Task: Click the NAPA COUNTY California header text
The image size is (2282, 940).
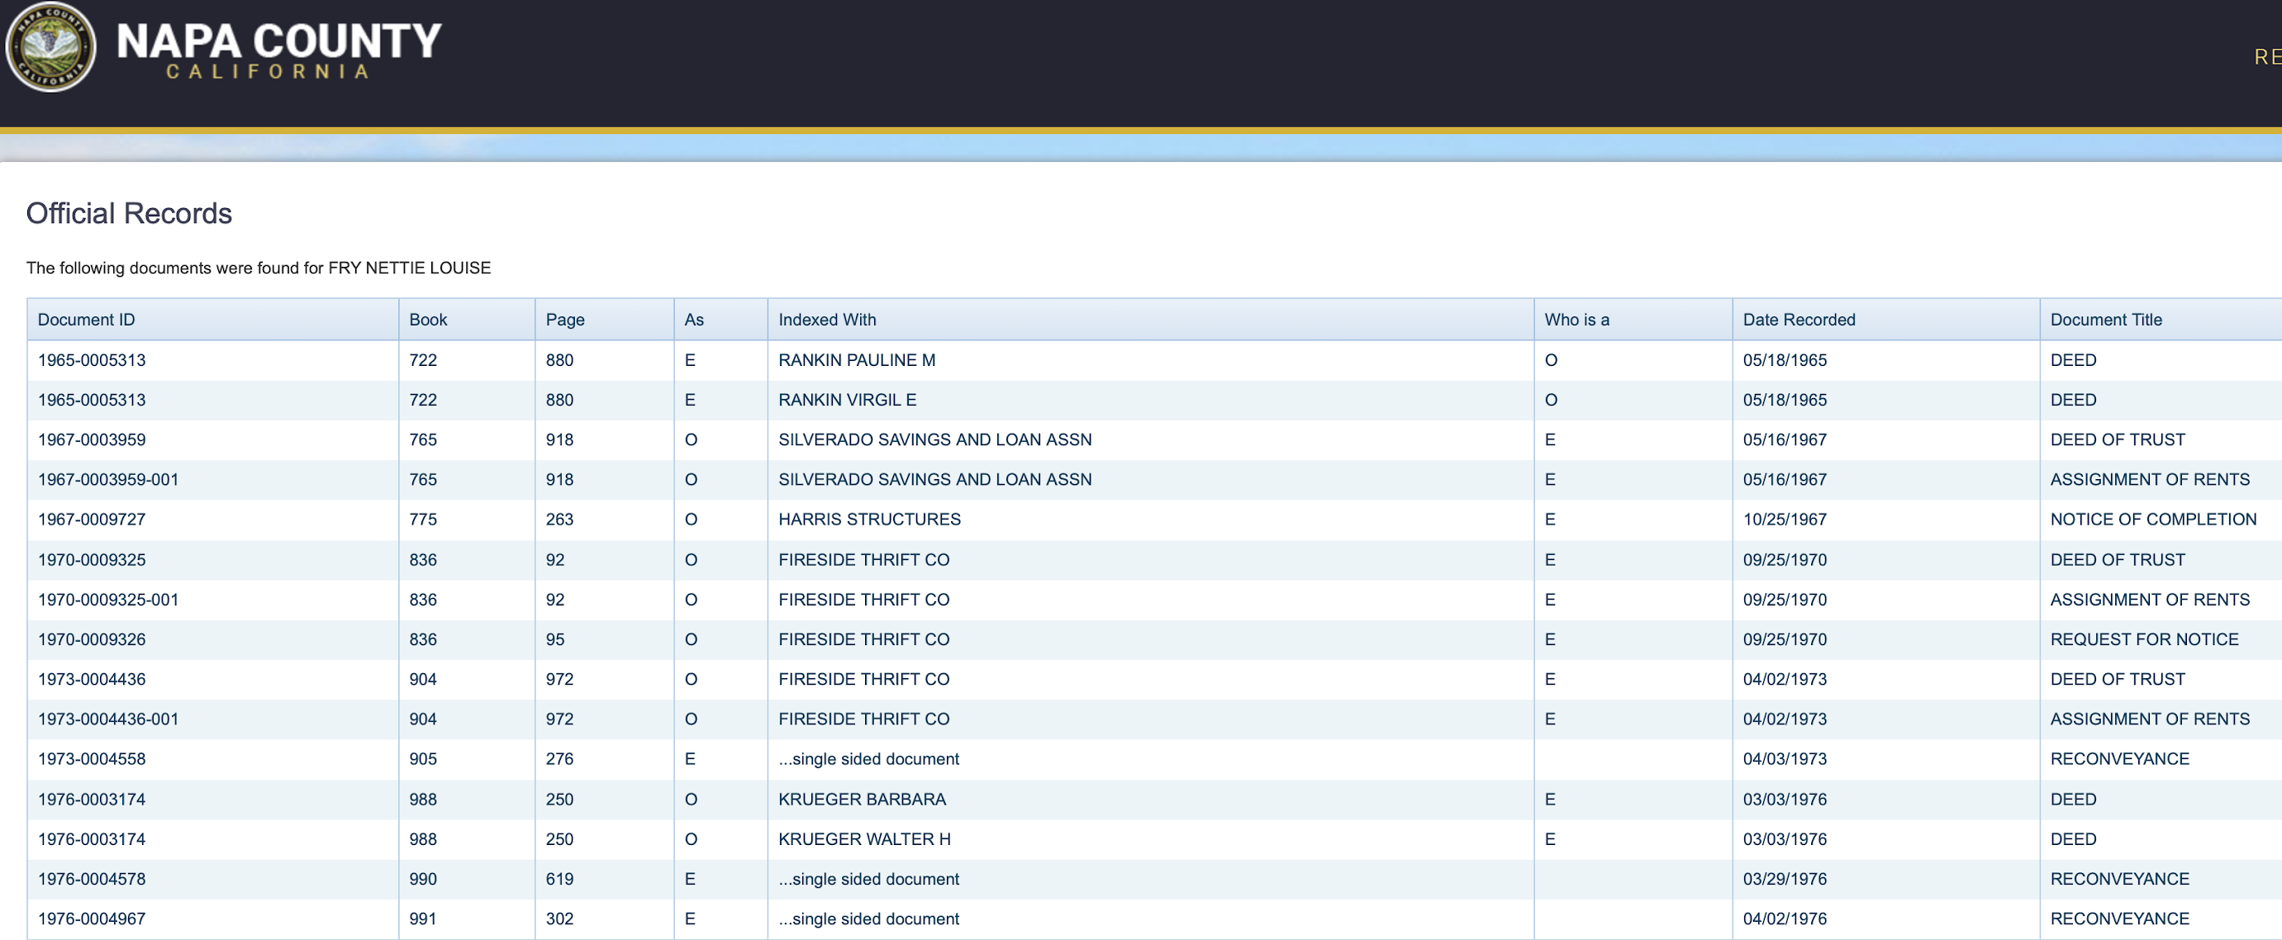Action: [x=278, y=50]
